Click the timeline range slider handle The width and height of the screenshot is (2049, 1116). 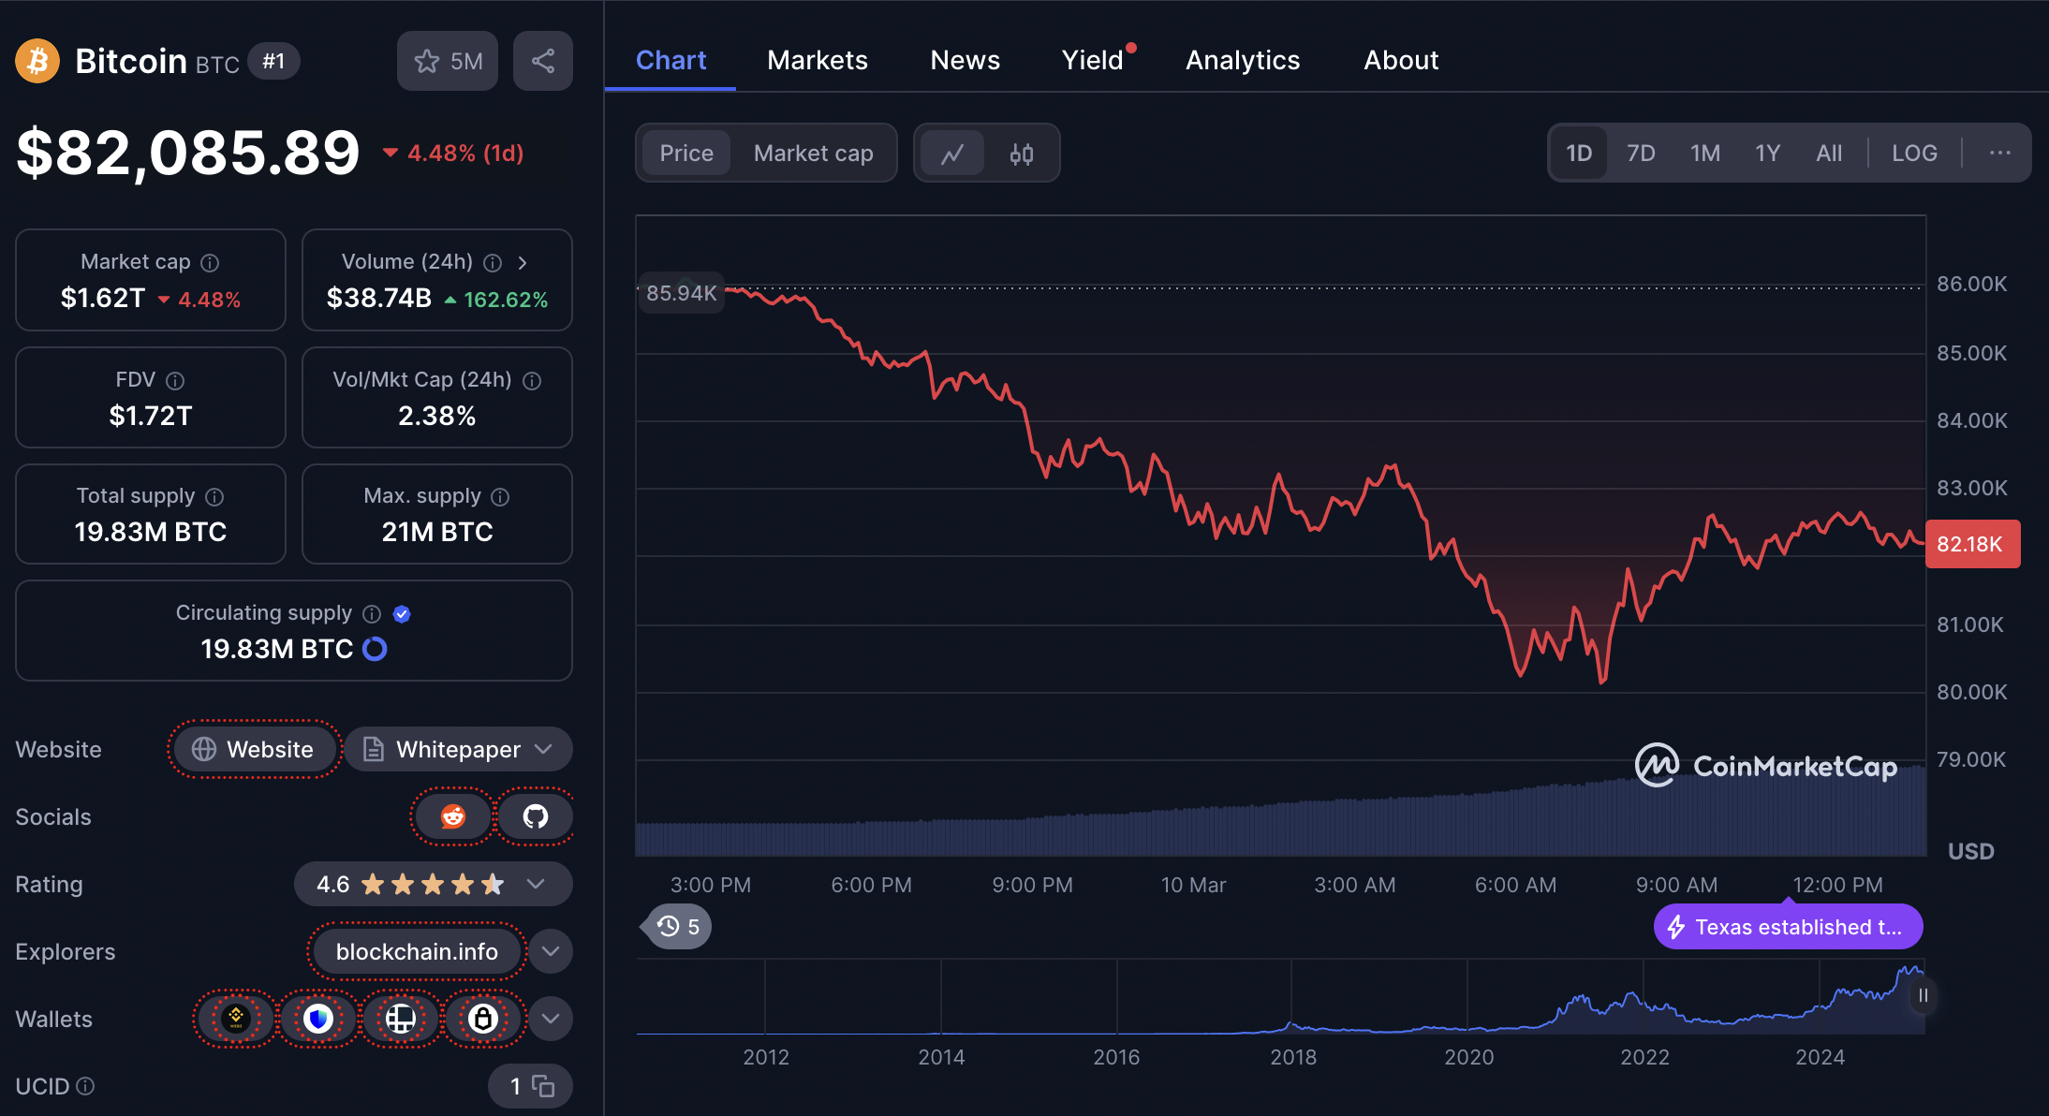(x=1922, y=995)
